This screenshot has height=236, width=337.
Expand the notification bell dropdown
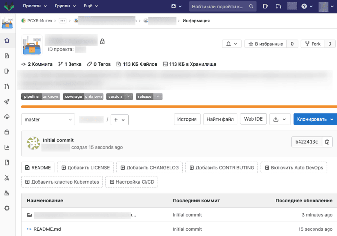[x=232, y=44]
